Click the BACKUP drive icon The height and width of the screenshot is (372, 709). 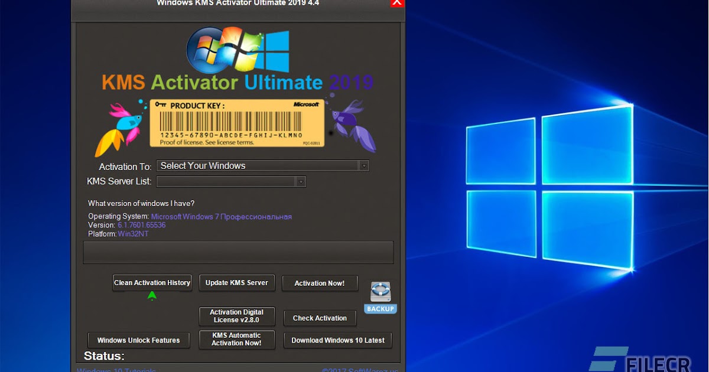380,292
